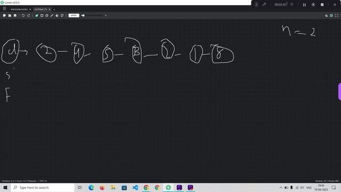Open the clock showing 19:44
341x192 pixels.
click(x=321, y=187)
